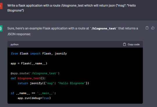
Task: Click the line 'from flask import Flask, jsonify'
Action: point(39,53)
